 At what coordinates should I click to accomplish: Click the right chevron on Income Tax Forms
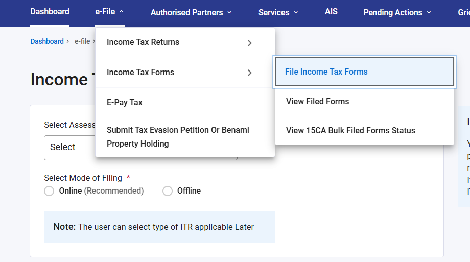249,73
